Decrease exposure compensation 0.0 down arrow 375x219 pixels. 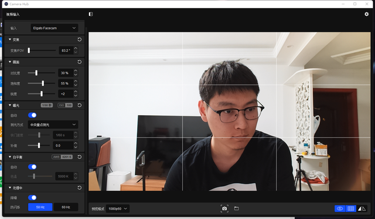point(76,147)
